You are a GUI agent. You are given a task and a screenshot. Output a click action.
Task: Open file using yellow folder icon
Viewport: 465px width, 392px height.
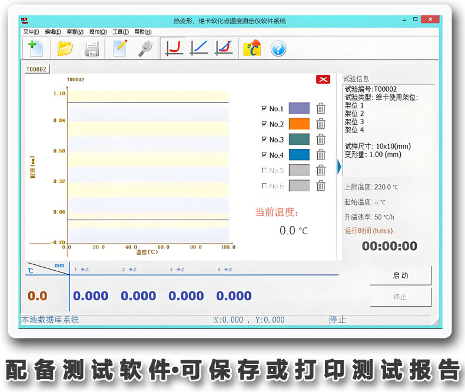[65, 49]
